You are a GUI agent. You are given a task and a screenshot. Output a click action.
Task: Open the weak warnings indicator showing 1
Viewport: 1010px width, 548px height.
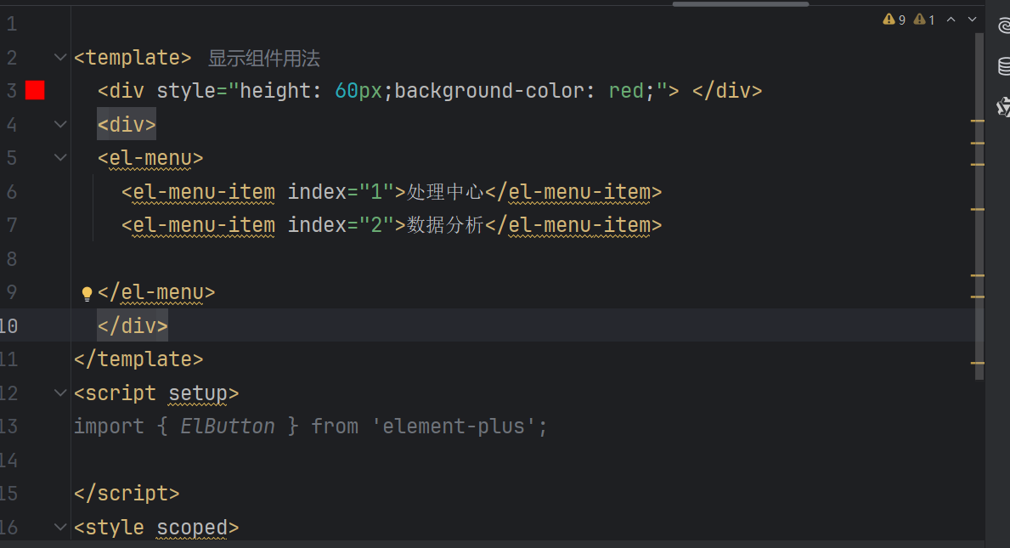point(924,20)
